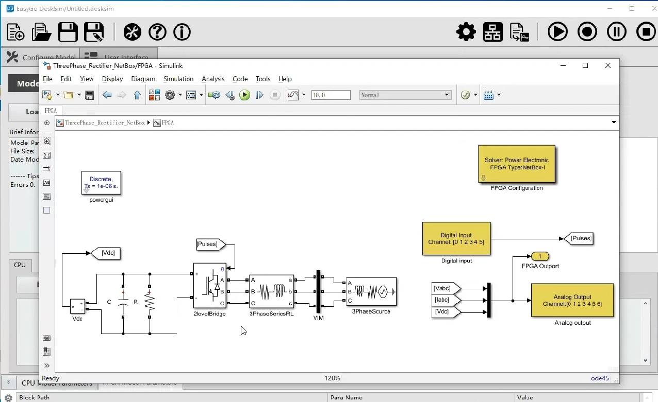Open Model Configuration Parameters gear icon

click(x=170, y=95)
